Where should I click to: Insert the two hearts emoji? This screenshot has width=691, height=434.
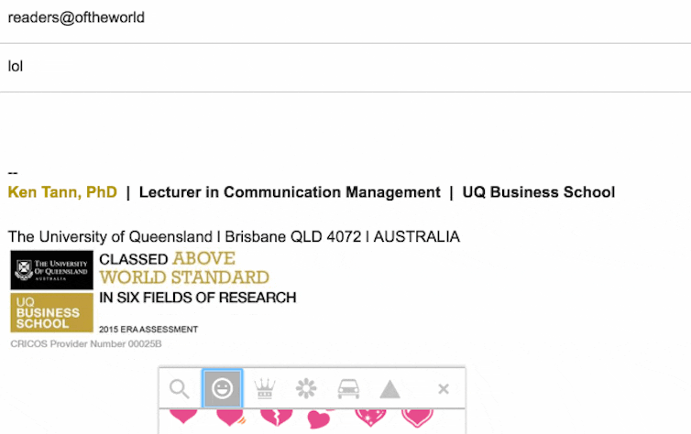321,418
